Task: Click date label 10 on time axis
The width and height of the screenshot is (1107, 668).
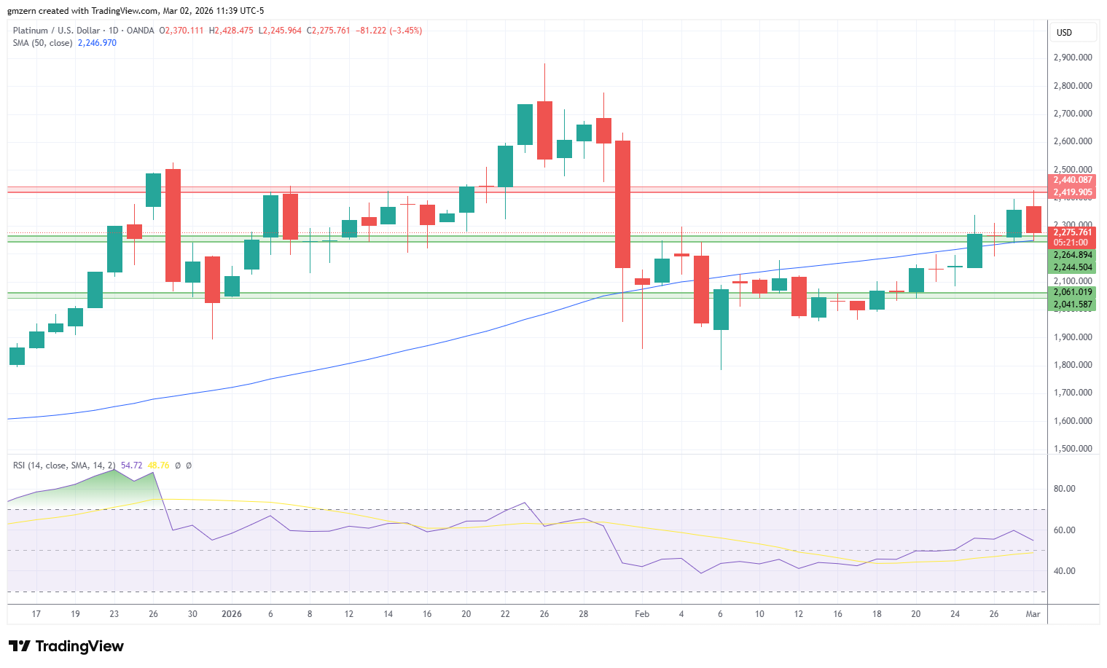Action: 759,614
